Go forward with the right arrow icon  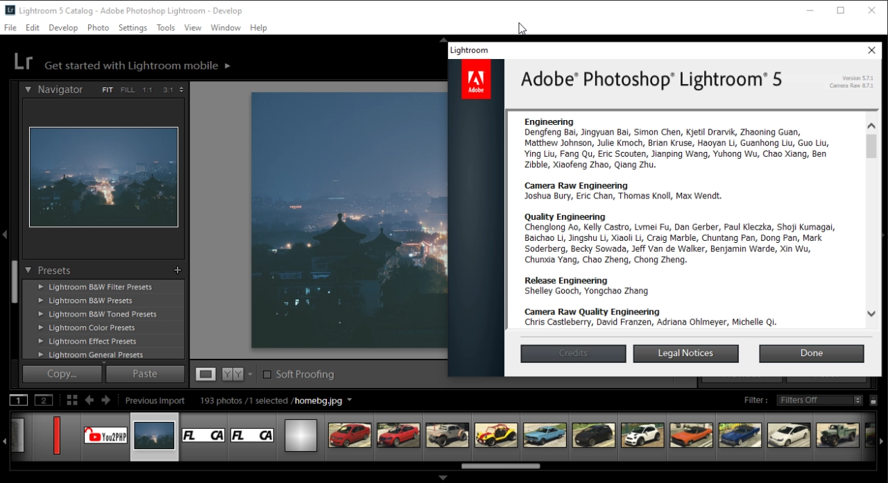click(105, 400)
